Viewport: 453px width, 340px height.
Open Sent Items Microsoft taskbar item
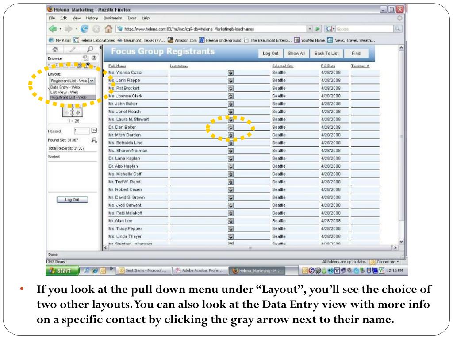[x=144, y=270]
